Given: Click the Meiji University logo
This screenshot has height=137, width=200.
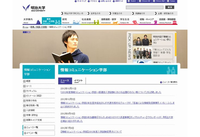Looking at the screenshot, I should [34, 8].
